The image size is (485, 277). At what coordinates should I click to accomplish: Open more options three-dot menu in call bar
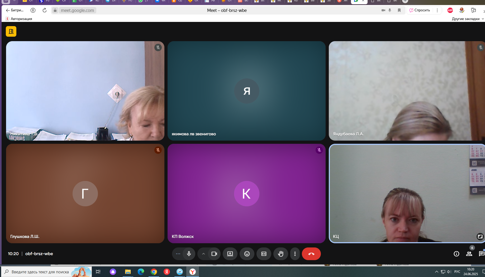(x=295, y=254)
